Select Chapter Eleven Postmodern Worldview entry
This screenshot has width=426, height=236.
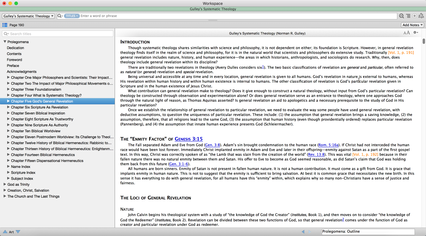tap(62, 137)
